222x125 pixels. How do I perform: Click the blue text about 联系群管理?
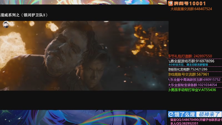[188, 65]
